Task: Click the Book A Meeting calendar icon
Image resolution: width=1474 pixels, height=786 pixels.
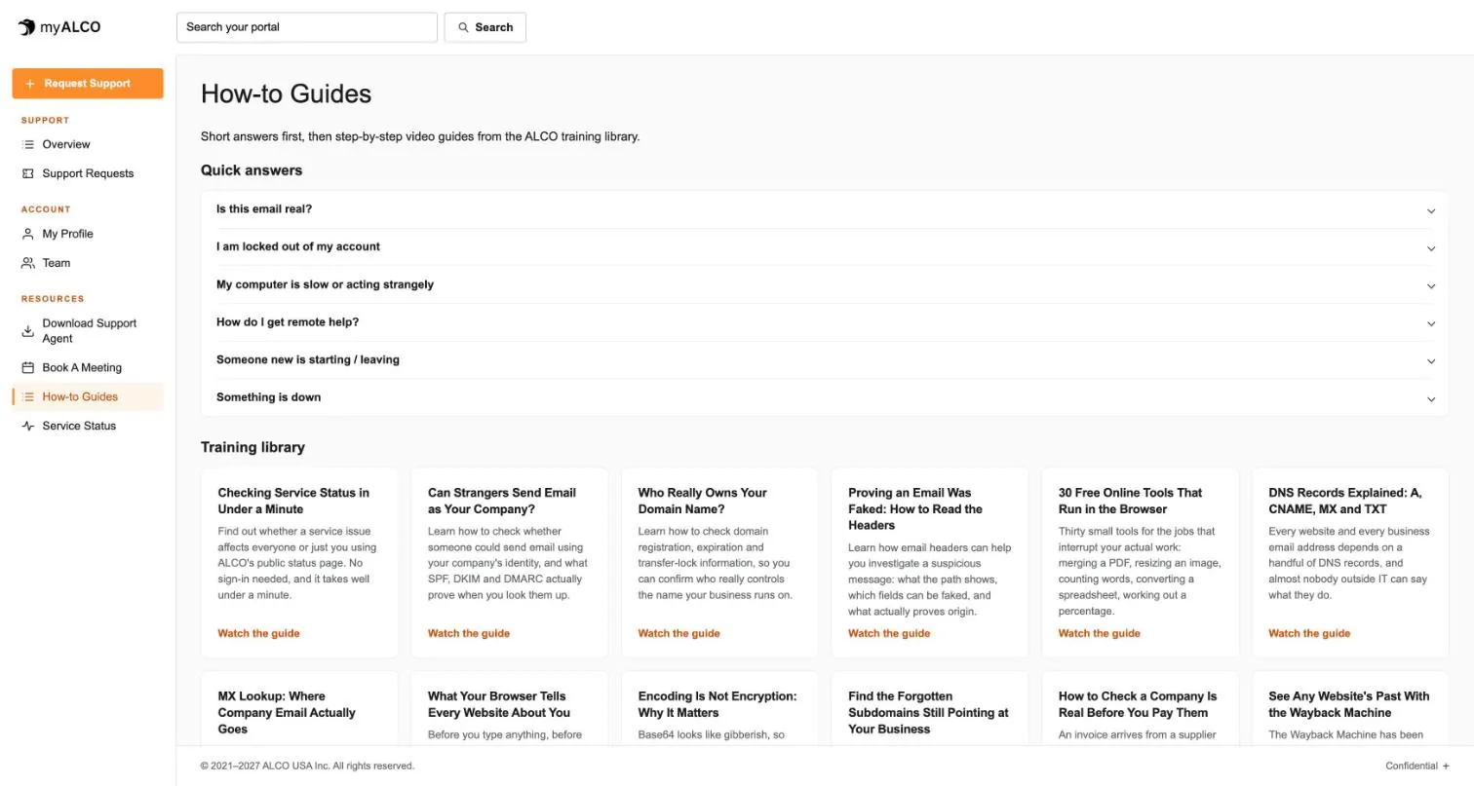Action: [x=28, y=368]
